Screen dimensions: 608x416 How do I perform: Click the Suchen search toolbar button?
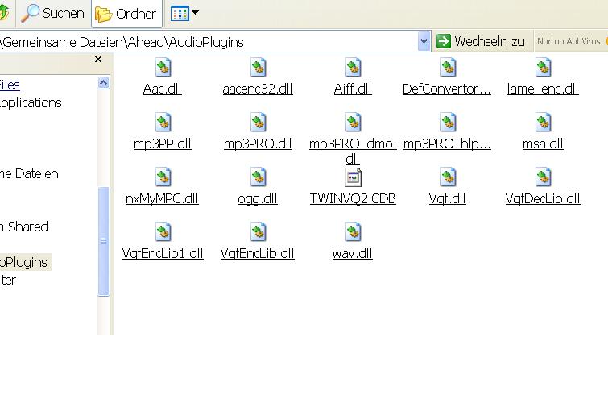pos(52,13)
